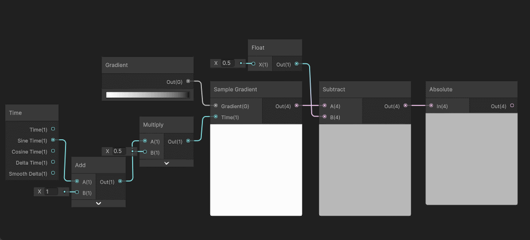The height and width of the screenshot is (240, 530).
Task: Click the Gradient node Out(G) port
Action: pos(189,81)
